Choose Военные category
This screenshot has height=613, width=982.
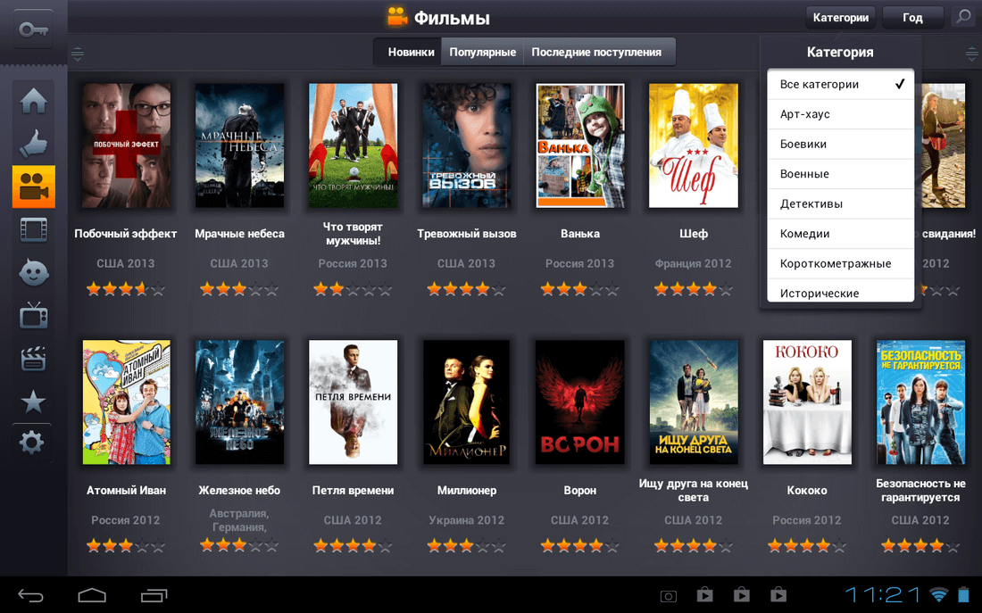pyautogui.click(x=840, y=174)
